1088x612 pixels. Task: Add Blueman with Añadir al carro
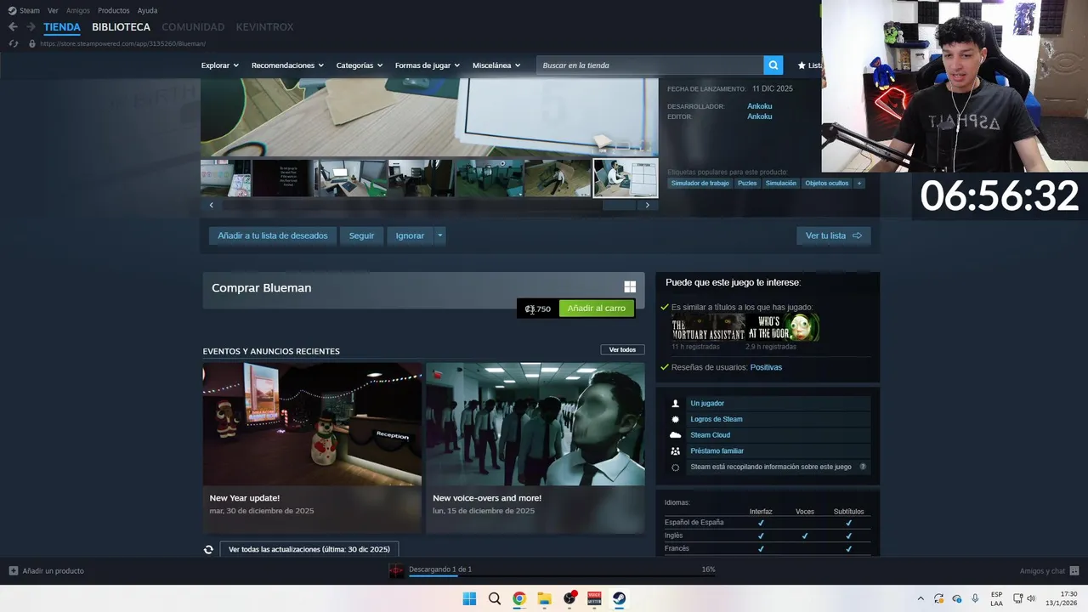pyautogui.click(x=596, y=309)
